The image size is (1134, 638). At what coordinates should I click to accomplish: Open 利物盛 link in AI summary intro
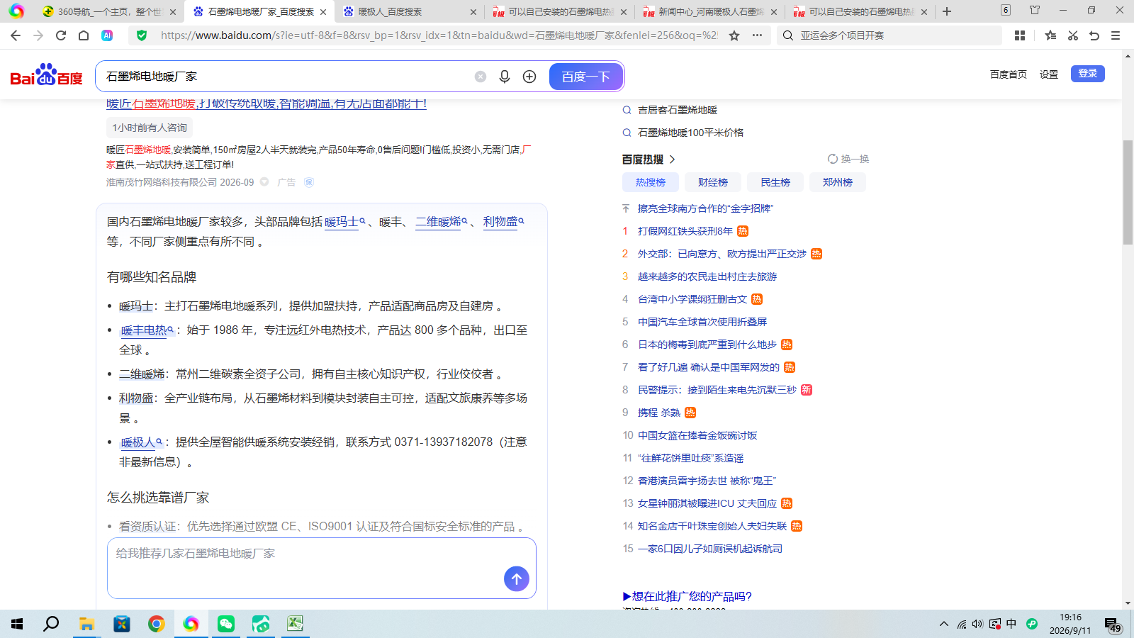[500, 222]
